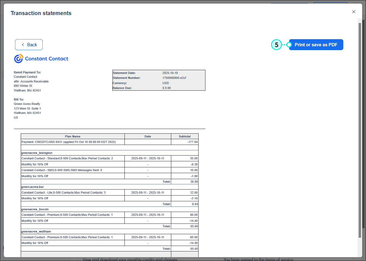Viewport: 366px width, 261px height.
Task: Select the Plan Name column header
Action: click(72, 136)
